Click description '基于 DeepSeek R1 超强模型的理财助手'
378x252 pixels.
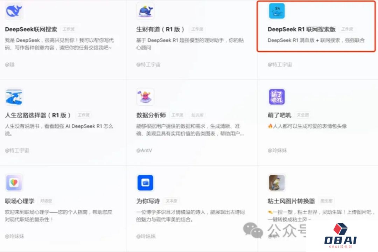pyautogui.click(x=190, y=44)
